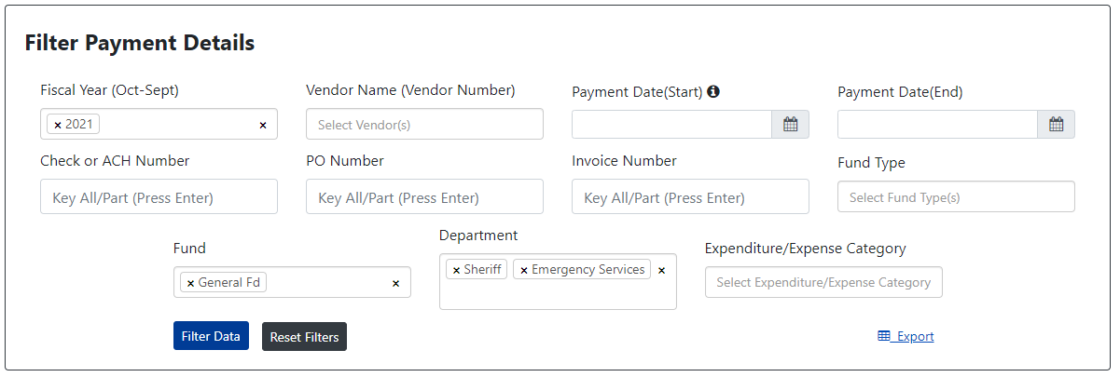Focus the Invoice Number input field

pos(690,197)
